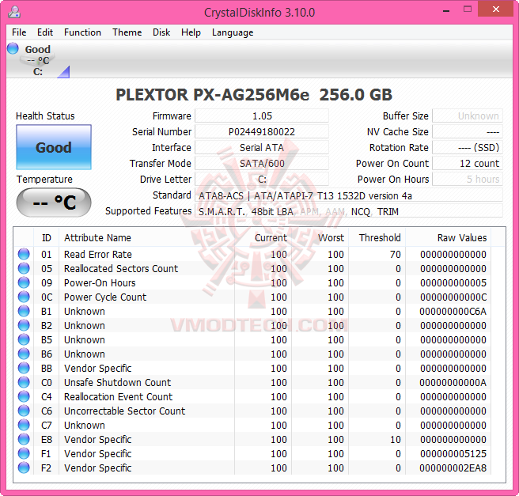The height and width of the screenshot is (496, 519).
Task: Click the status orb for attribute B5
Action: coord(24,339)
